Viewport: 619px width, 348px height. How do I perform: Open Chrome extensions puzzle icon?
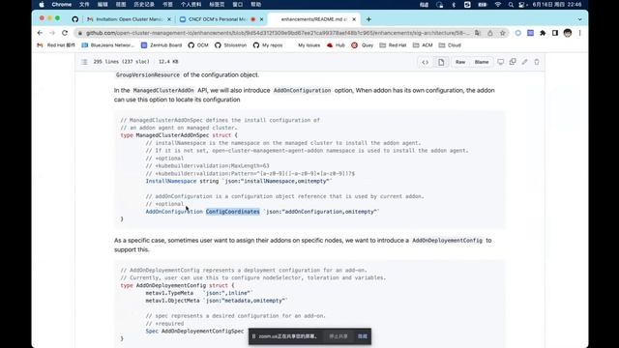(543, 33)
